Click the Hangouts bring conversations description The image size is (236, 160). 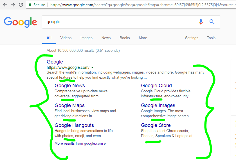(x=84, y=133)
